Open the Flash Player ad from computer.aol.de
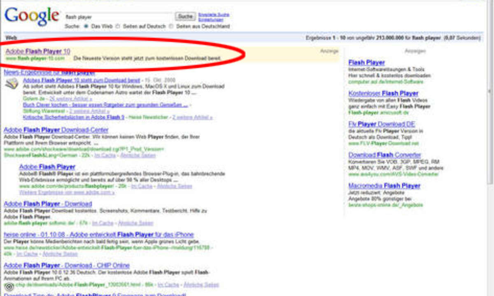Screen dimensions: 494x296 point(366,62)
